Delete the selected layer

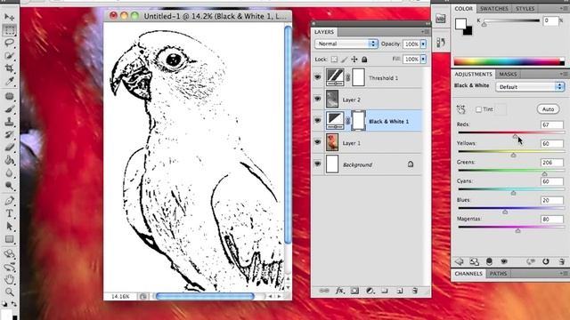tap(414, 291)
